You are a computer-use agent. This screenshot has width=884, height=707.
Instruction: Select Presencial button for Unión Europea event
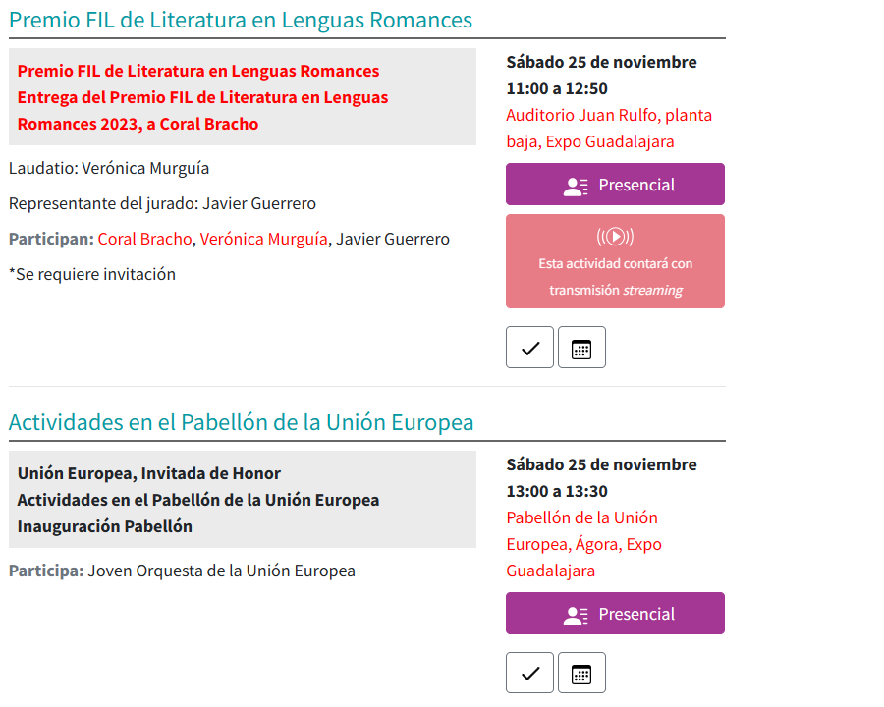615,614
